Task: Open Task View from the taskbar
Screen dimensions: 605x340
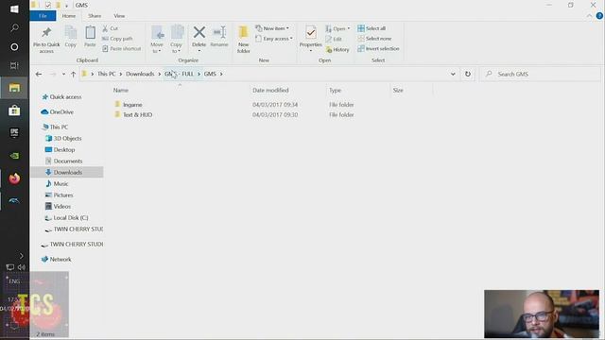Action: coord(14,65)
